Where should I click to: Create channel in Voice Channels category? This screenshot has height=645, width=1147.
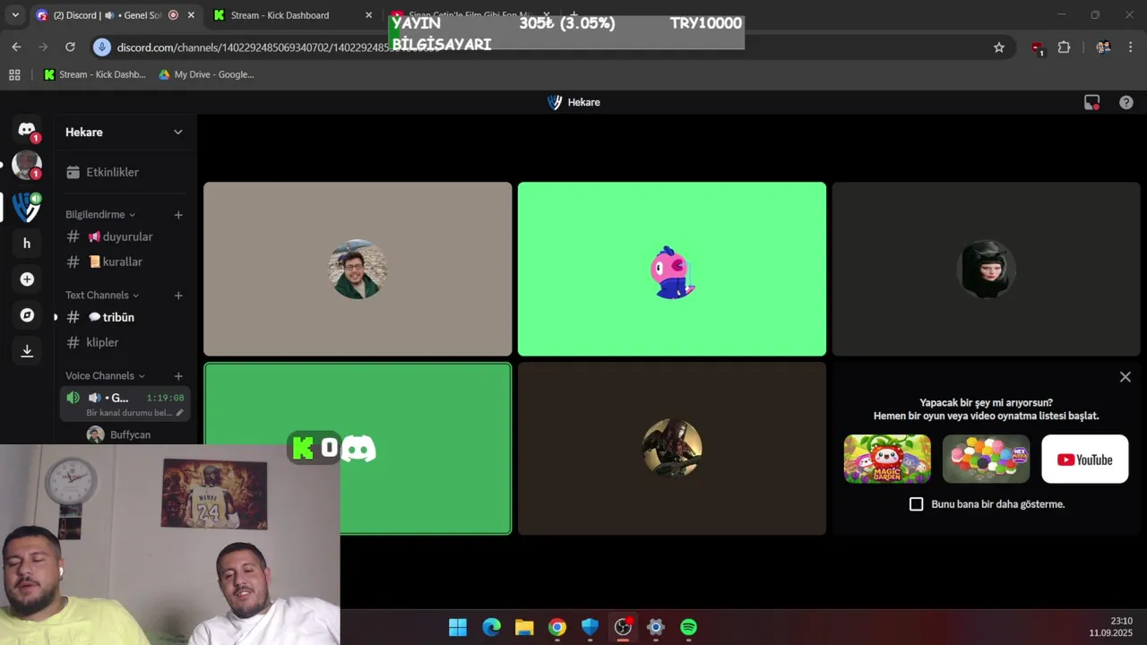point(178,376)
